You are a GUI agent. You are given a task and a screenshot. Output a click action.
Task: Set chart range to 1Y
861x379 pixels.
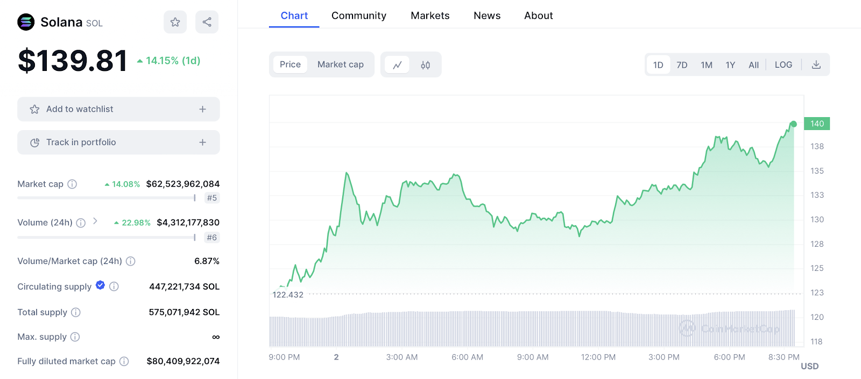pos(730,65)
